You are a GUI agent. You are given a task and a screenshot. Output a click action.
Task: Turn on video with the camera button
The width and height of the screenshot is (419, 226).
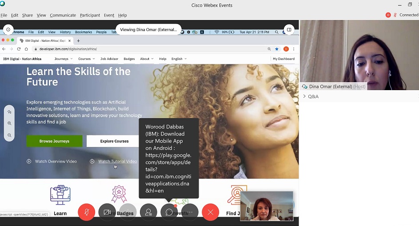(107, 212)
